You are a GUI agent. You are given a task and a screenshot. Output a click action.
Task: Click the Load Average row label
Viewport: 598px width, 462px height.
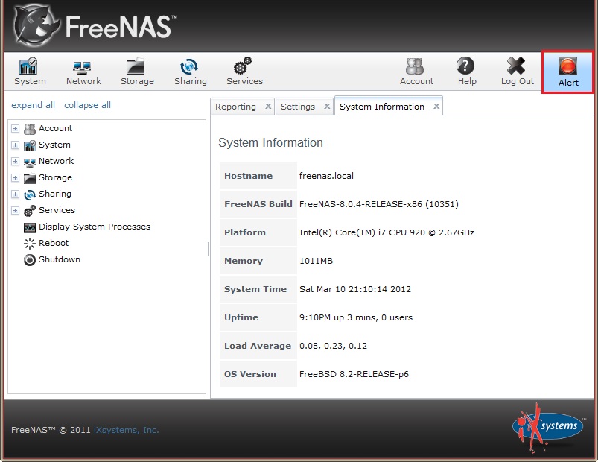tap(258, 346)
